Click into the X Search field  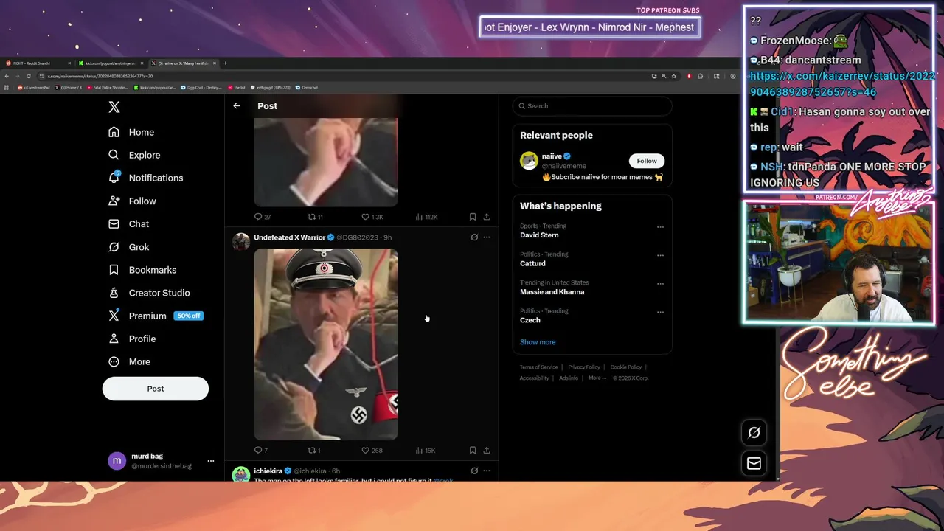[592, 106]
